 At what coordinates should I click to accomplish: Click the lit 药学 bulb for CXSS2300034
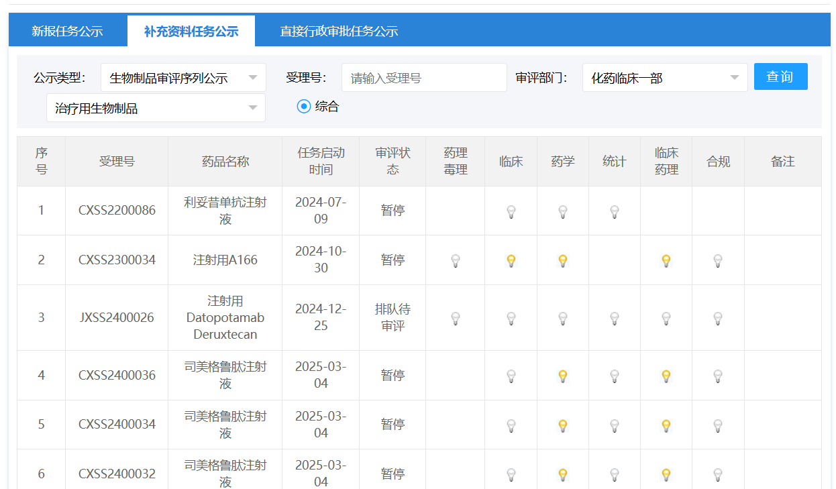563,261
